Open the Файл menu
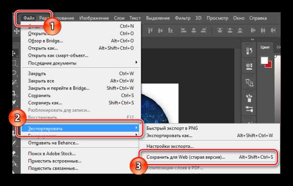This screenshot has width=293, height=186. pos(29,18)
